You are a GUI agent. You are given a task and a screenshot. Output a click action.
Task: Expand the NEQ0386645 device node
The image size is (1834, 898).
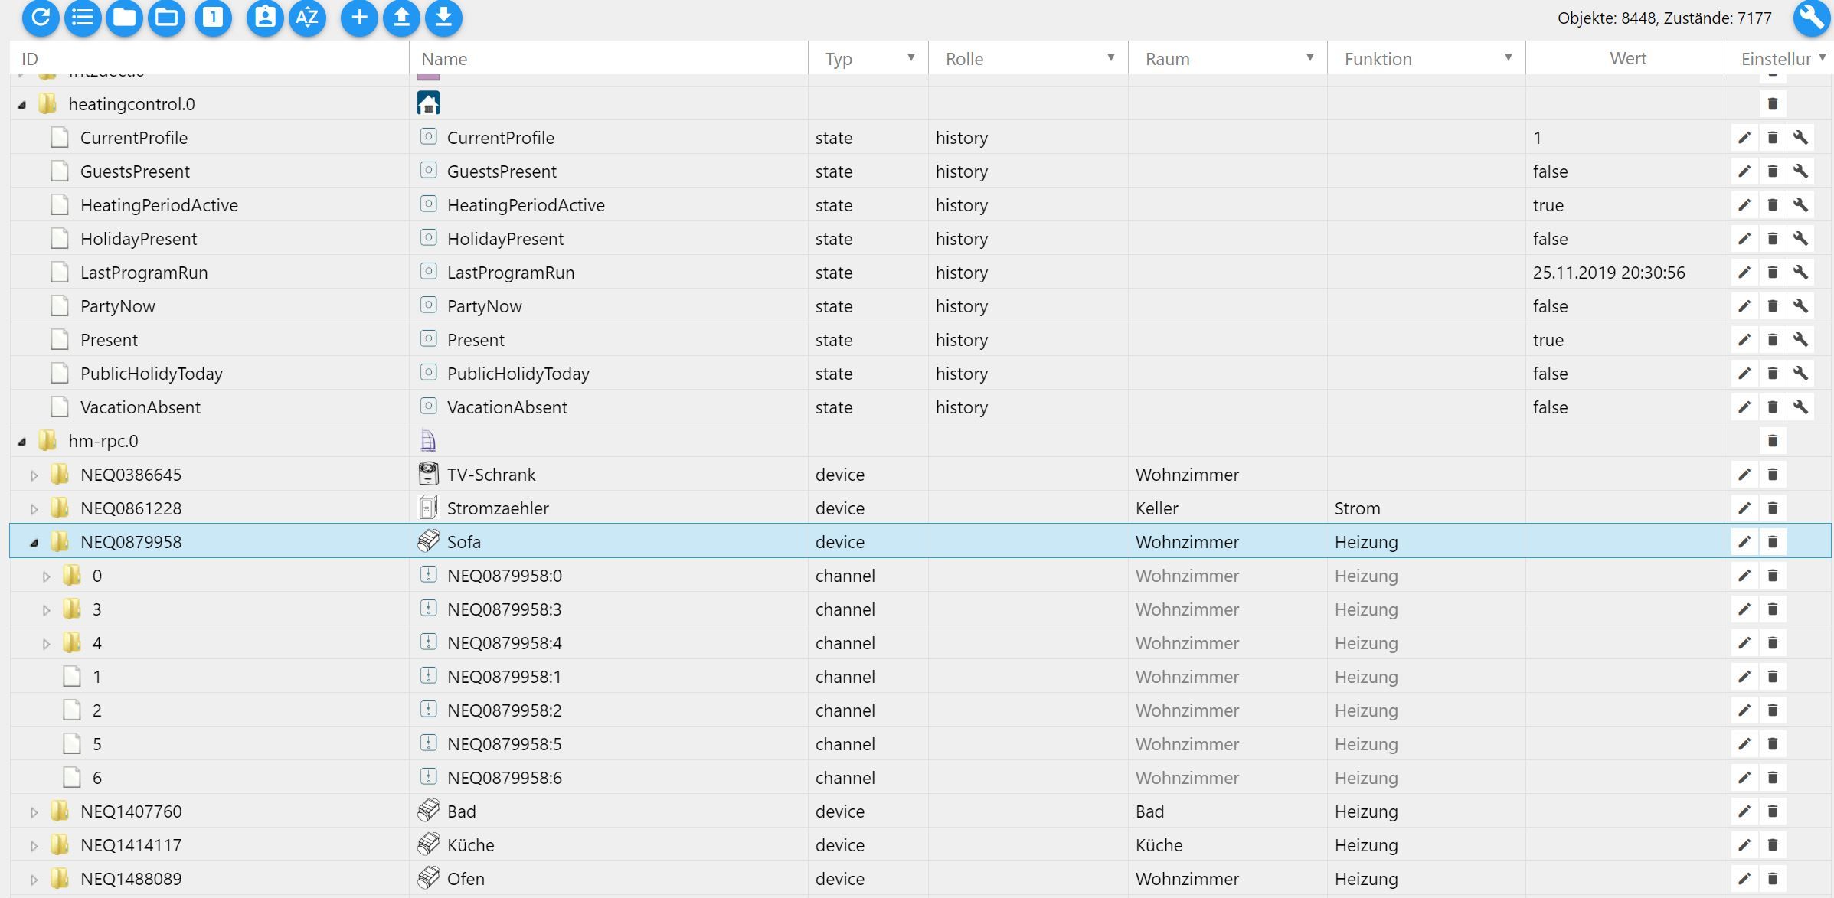[34, 475]
